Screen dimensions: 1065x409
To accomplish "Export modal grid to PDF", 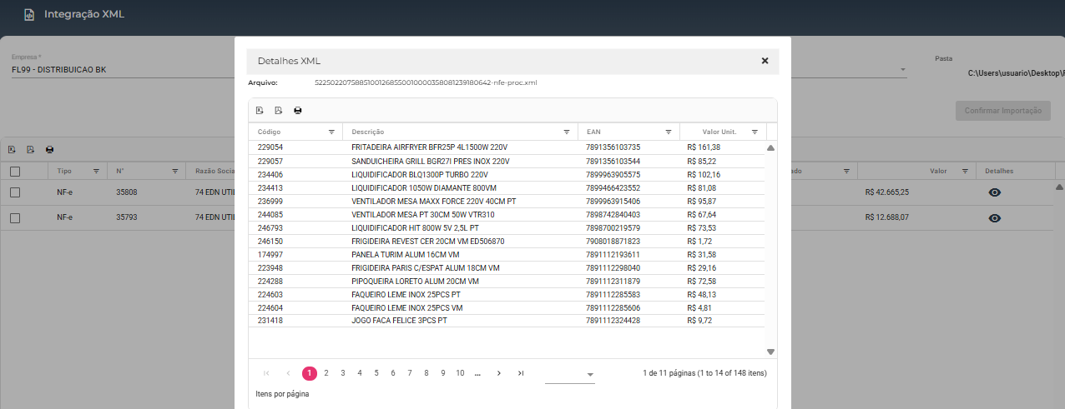I will click(279, 111).
